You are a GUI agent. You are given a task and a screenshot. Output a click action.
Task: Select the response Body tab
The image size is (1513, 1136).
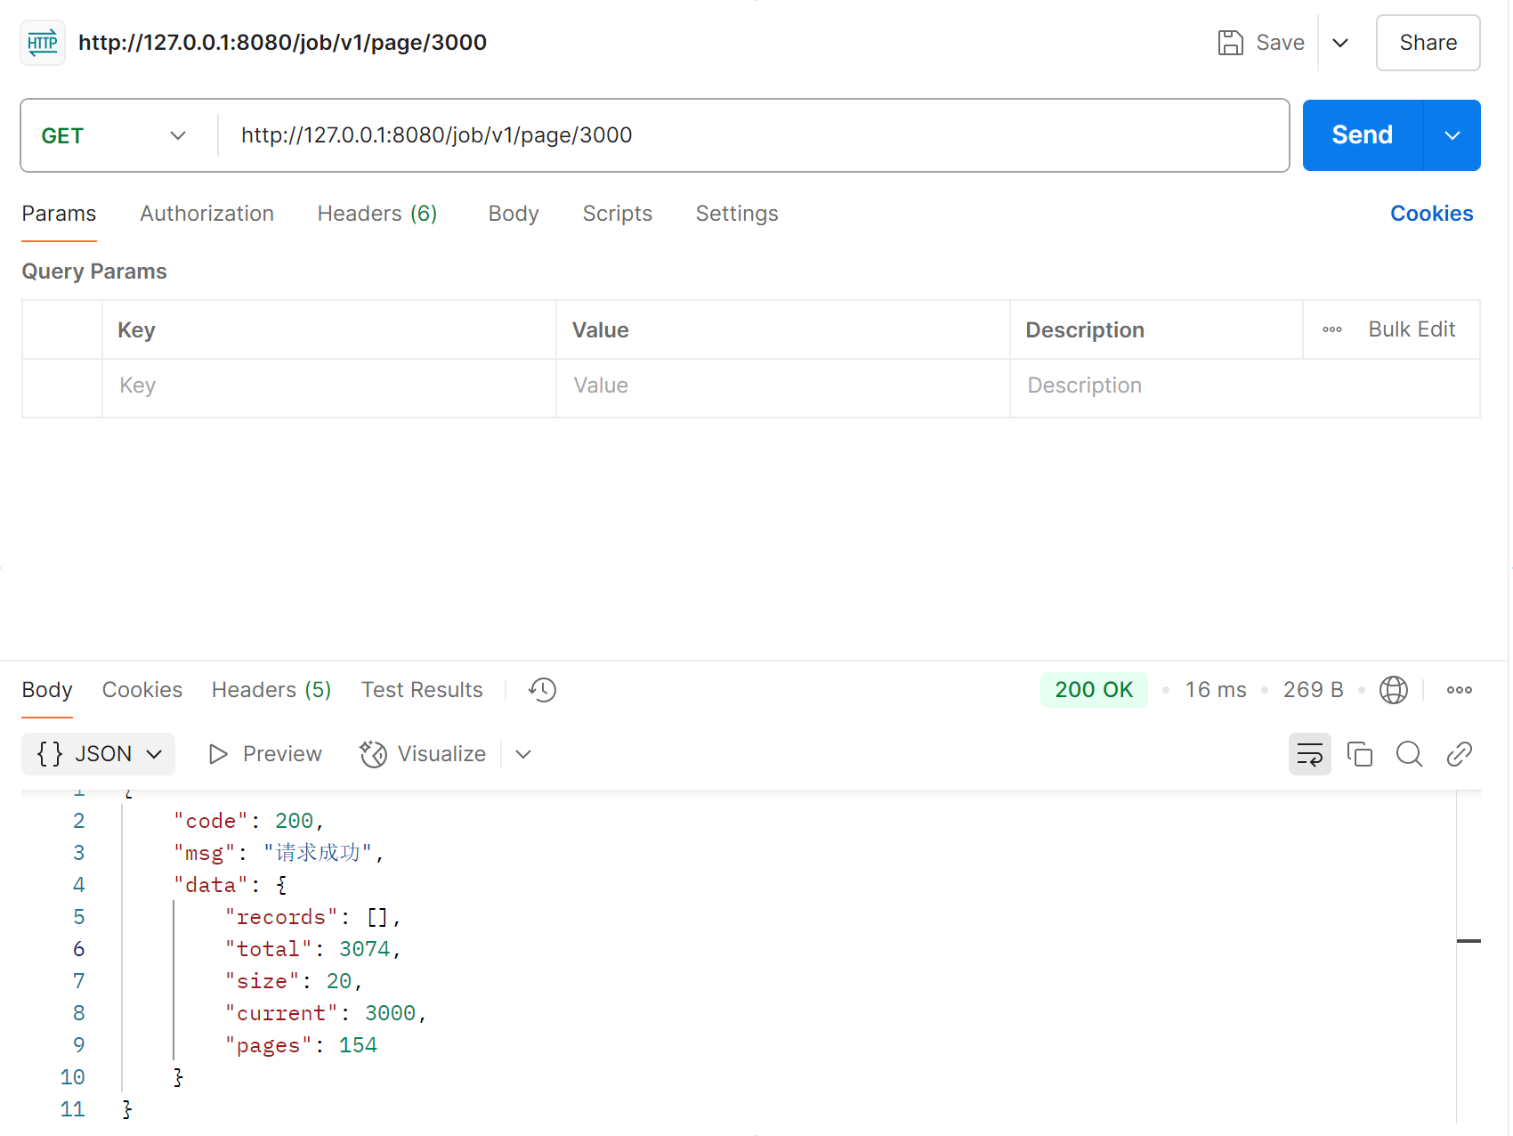coord(47,690)
